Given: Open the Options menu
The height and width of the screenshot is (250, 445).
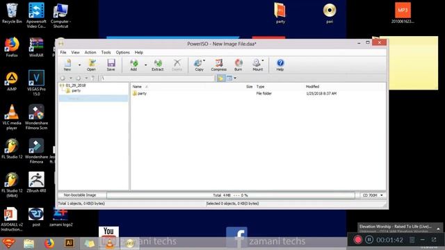Looking at the screenshot, I should (x=122, y=53).
